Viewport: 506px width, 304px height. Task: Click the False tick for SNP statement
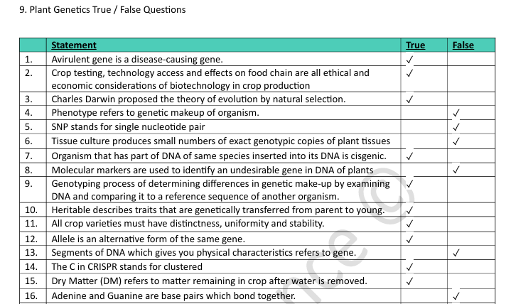pos(456,127)
